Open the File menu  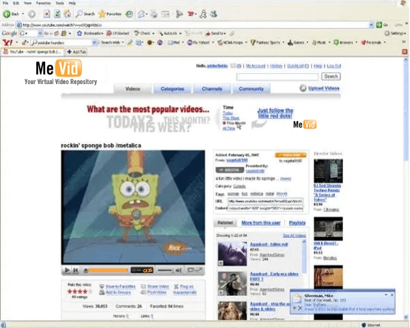(x=5, y=3)
